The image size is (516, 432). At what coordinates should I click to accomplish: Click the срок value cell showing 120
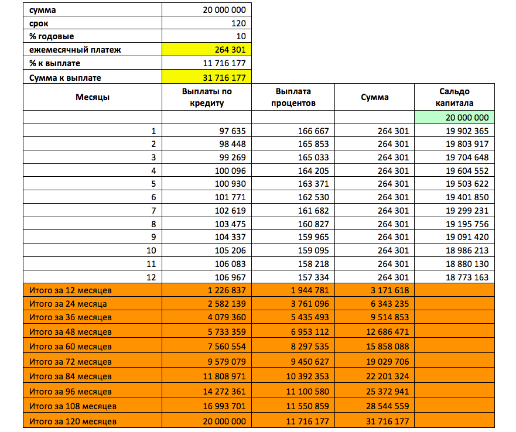(206, 23)
